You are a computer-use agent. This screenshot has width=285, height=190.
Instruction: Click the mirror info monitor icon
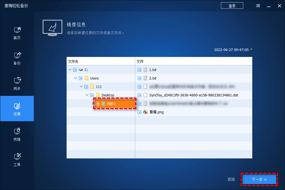[x=52, y=28]
